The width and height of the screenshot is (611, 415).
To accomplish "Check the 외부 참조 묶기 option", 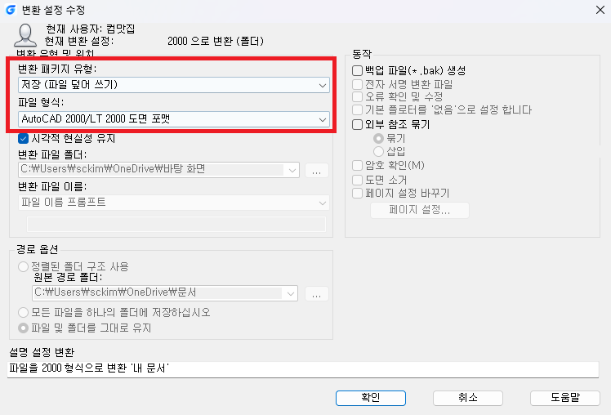I will 357,125.
